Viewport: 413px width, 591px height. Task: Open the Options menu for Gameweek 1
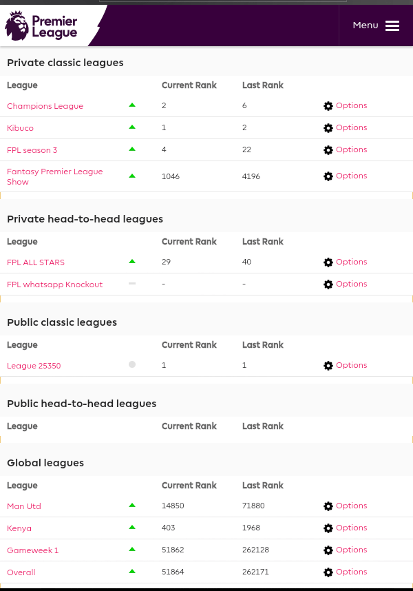coord(328,550)
